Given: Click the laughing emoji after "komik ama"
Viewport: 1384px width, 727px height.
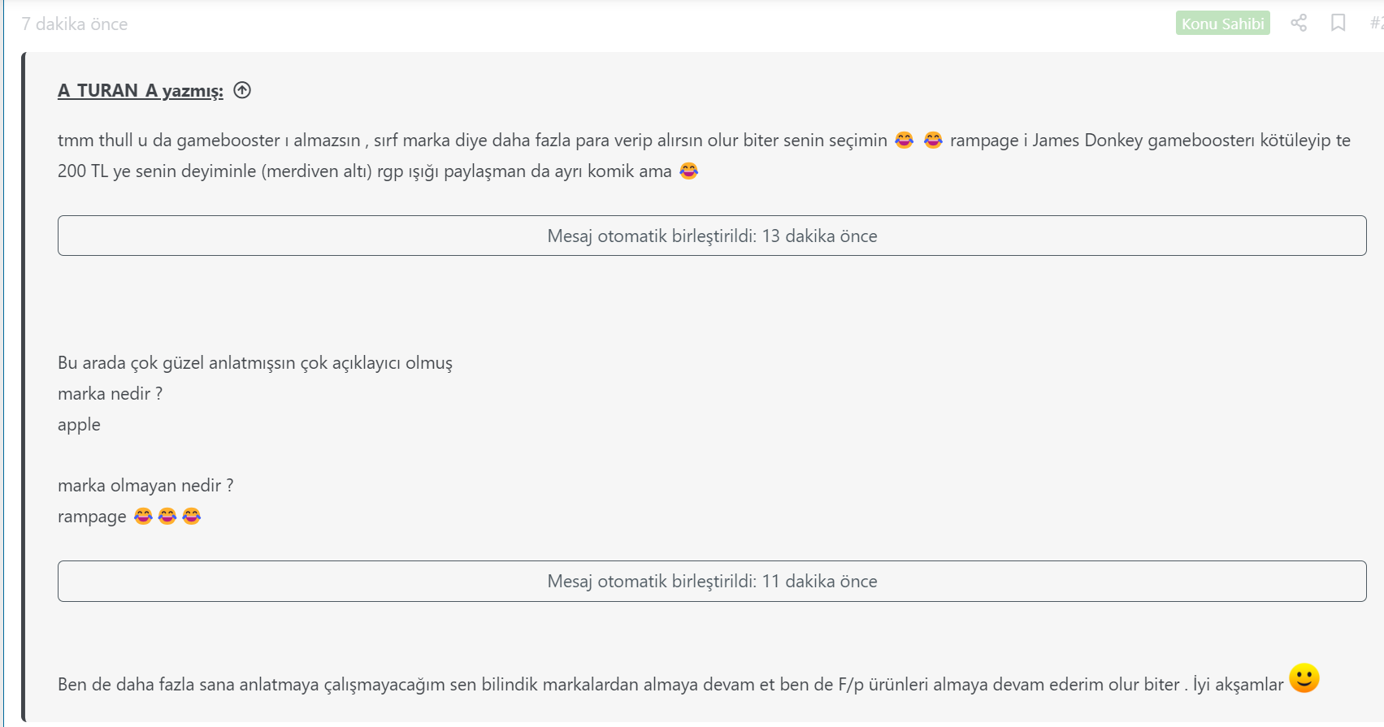Looking at the screenshot, I should (x=688, y=171).
